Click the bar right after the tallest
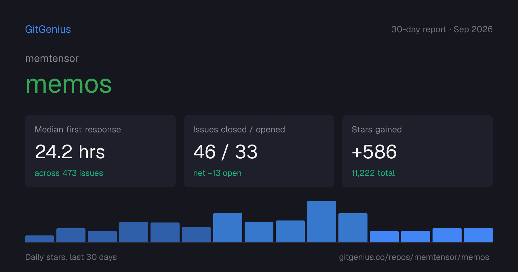Screen dimensions: 518x272 [x=353, y=228]
